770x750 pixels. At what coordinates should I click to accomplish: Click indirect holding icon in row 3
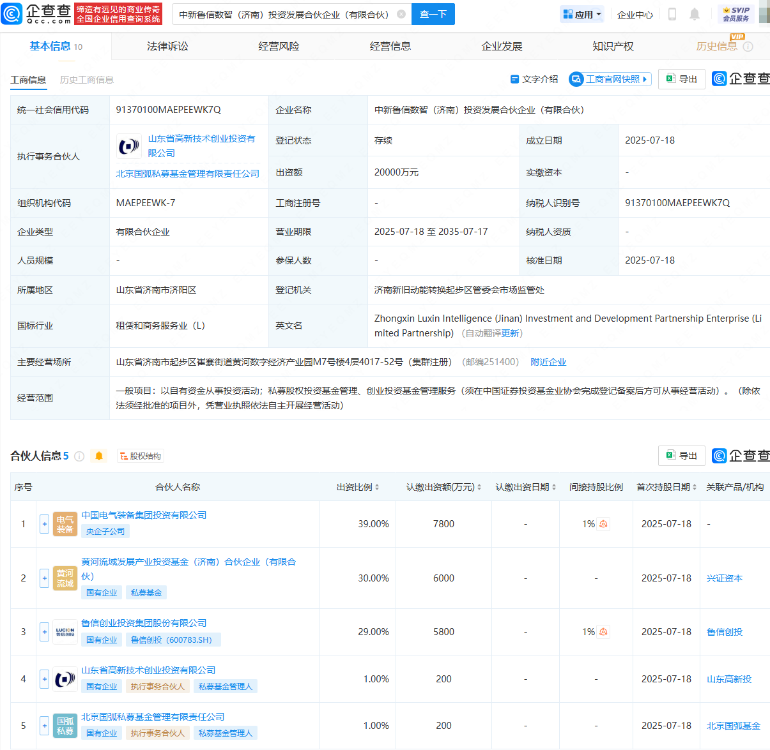click(x=603, y=632)
